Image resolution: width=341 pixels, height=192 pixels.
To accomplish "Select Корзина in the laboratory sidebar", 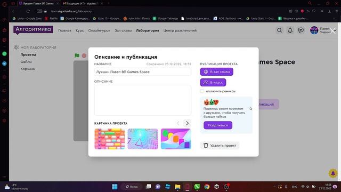I will tap(28, 69).
